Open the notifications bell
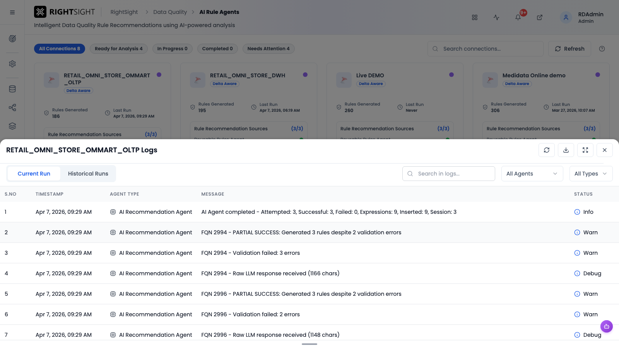The height and width of the screenshot is (348, 619). click(x=518, y=17)
